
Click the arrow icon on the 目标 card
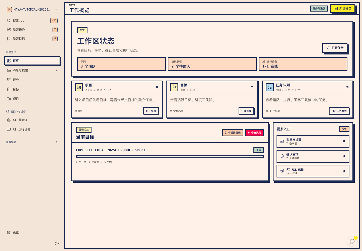point(252,87)
